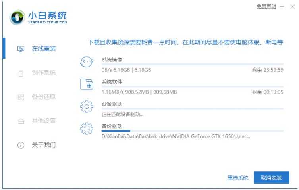Switch to the 备份还原 tab
299x190 pixels.
click(44, 97)
